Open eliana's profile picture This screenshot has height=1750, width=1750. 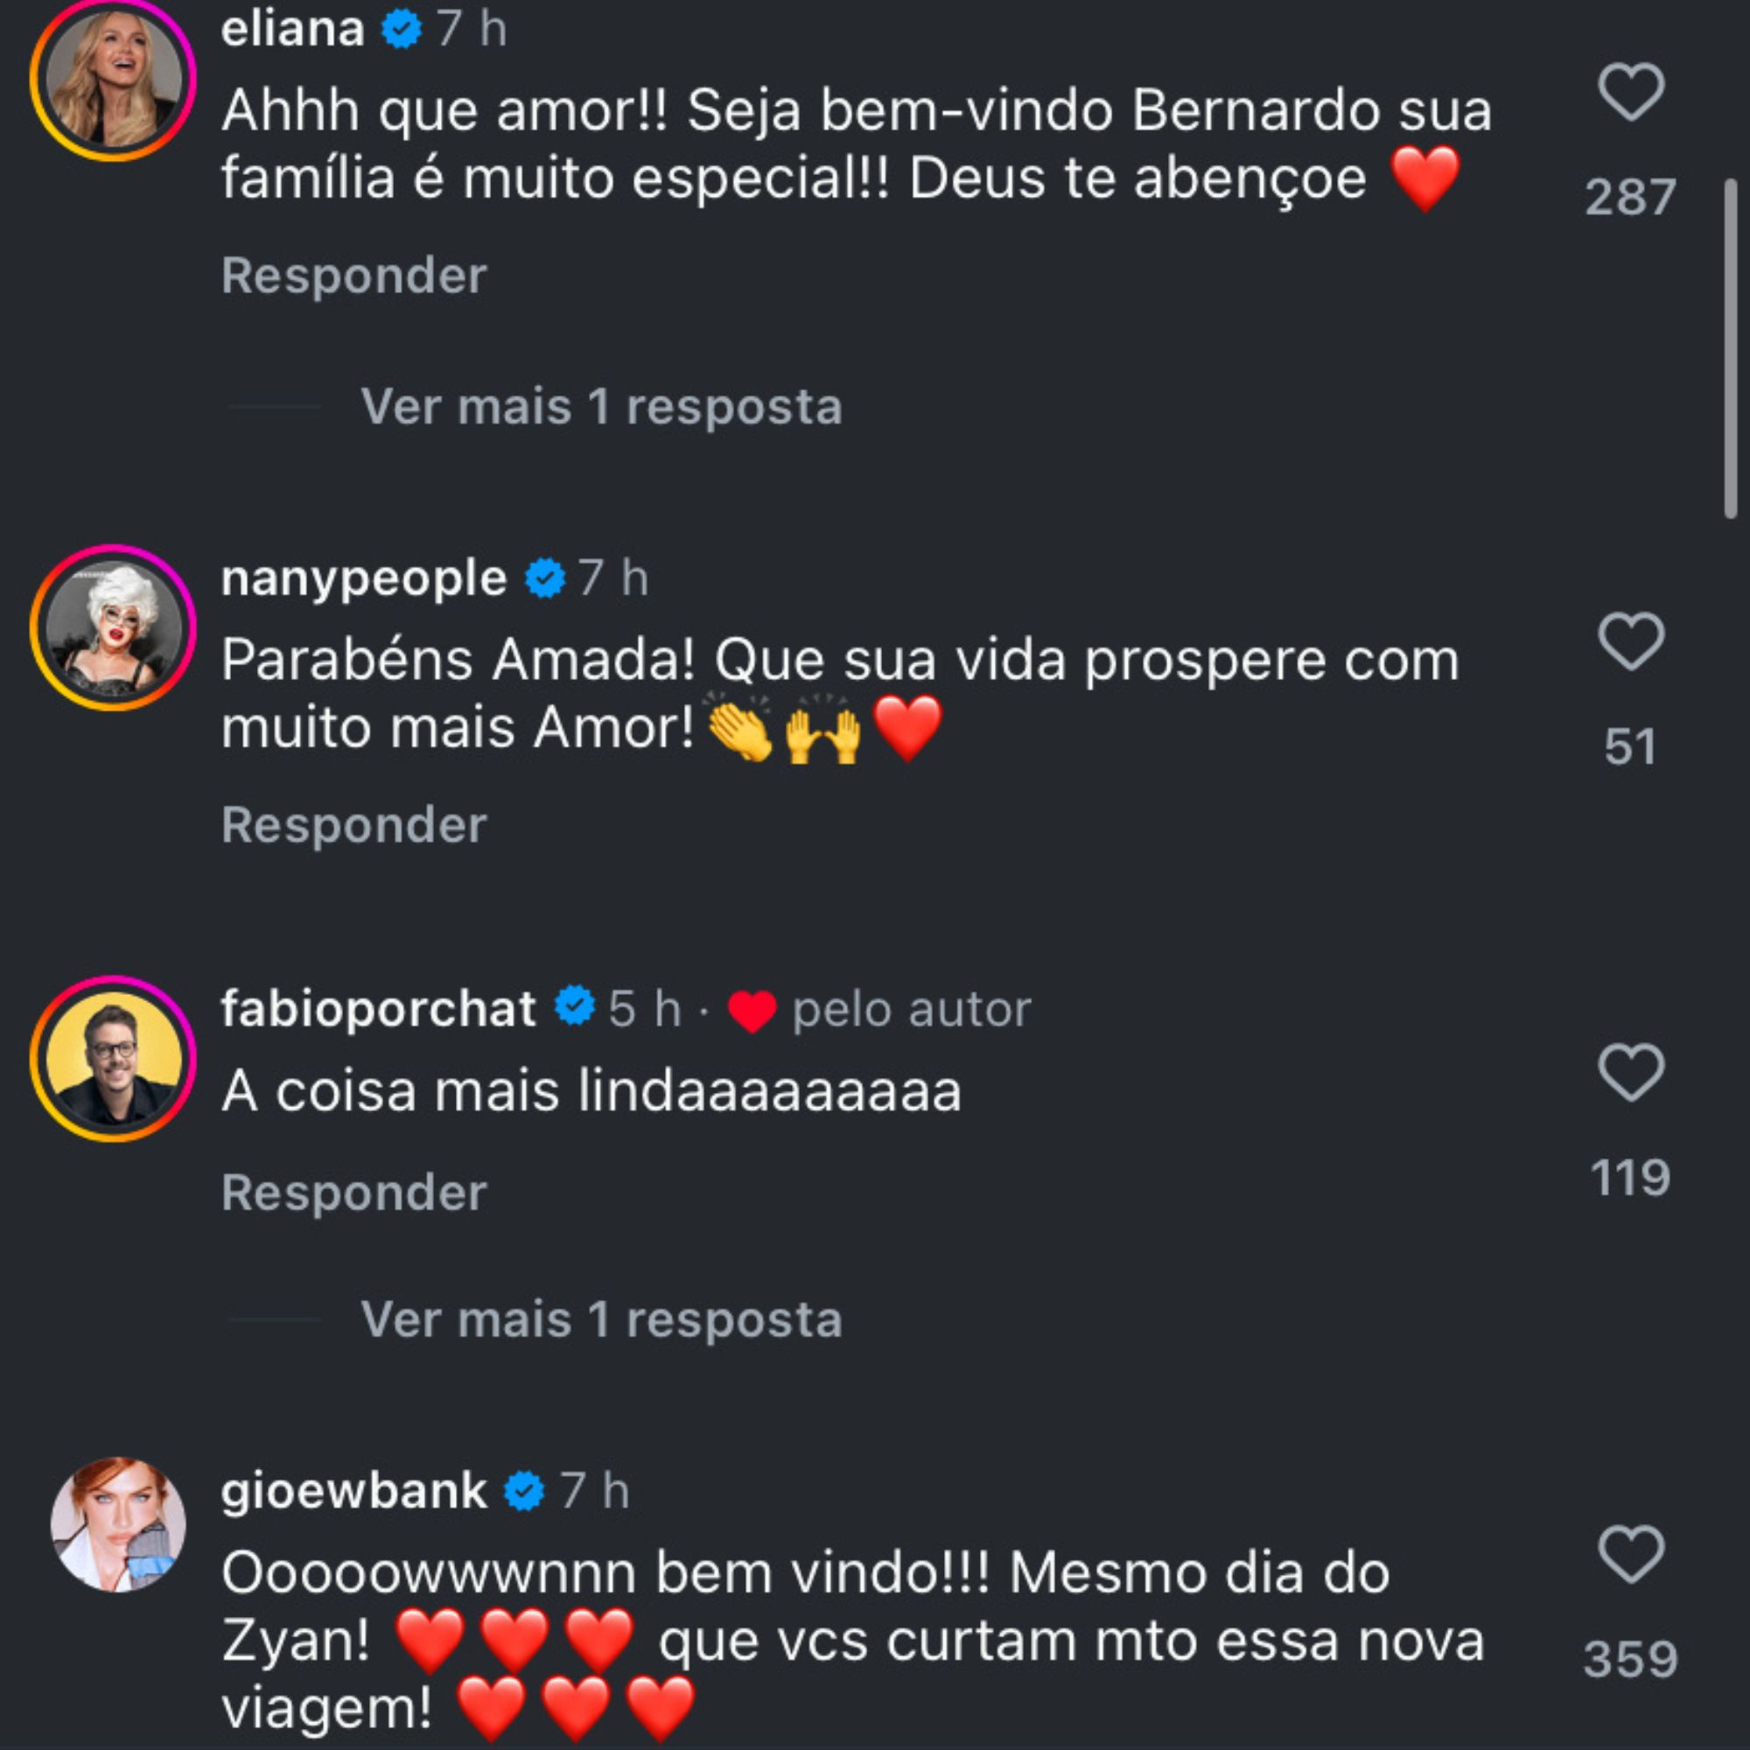click(x=113, y=79)
